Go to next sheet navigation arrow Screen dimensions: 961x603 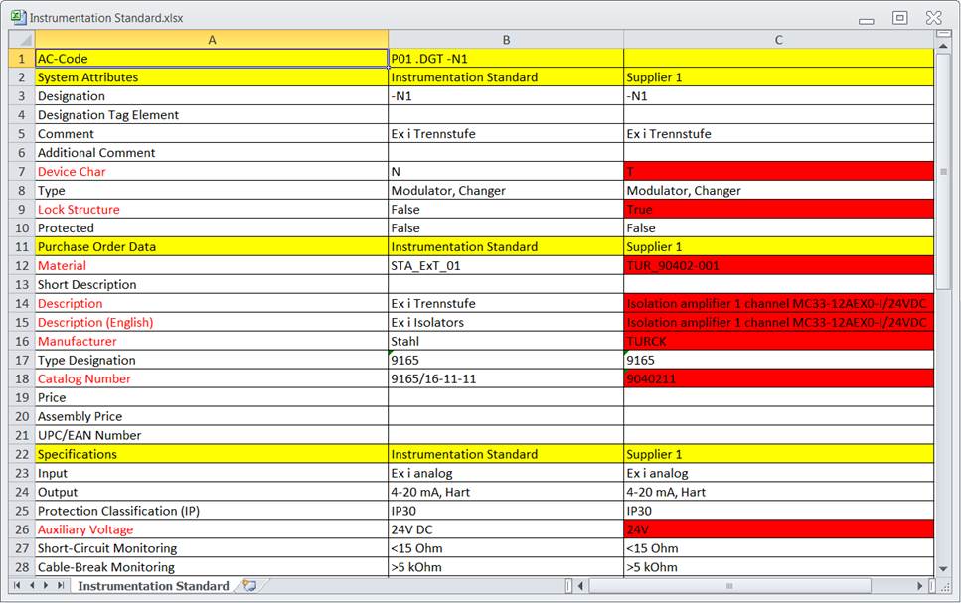46,586
